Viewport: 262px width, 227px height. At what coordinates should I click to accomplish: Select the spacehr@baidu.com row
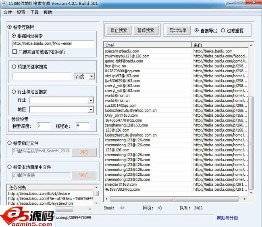pyautogui.click(x=176, y=51)
